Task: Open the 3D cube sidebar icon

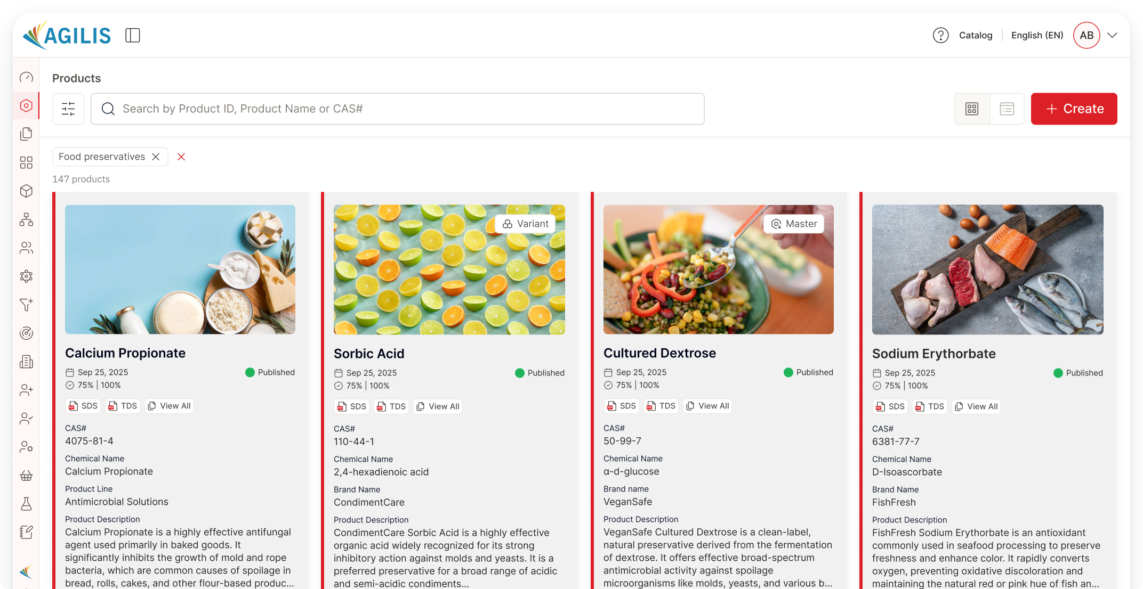Action: pyautogui.click(x=26, y=191)
